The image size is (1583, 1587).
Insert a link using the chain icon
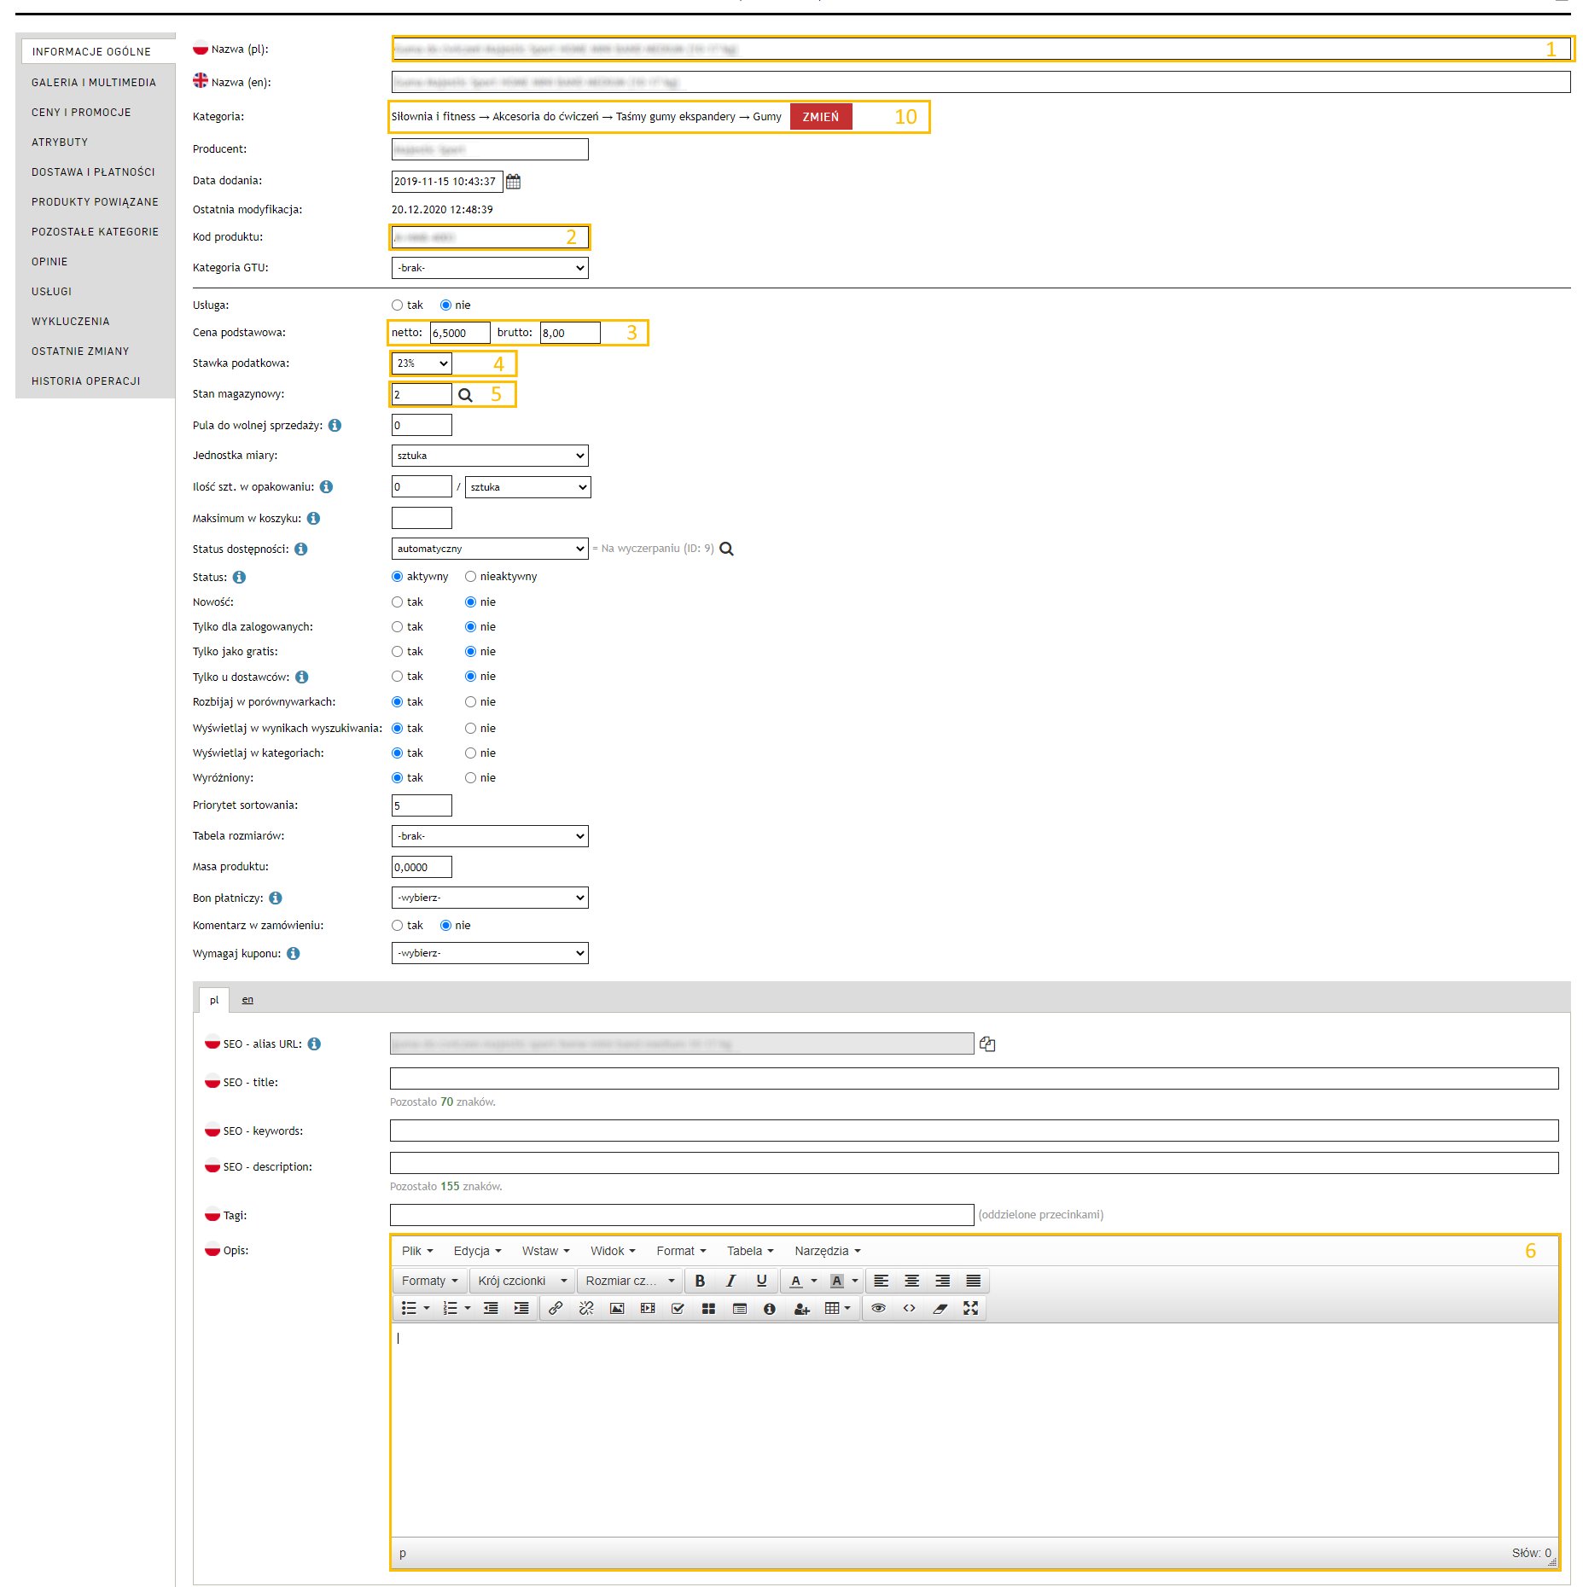click(x=556, y=1308)
